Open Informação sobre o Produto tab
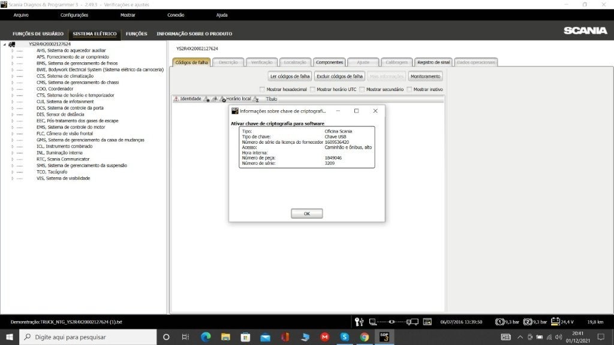 [194, 34]
